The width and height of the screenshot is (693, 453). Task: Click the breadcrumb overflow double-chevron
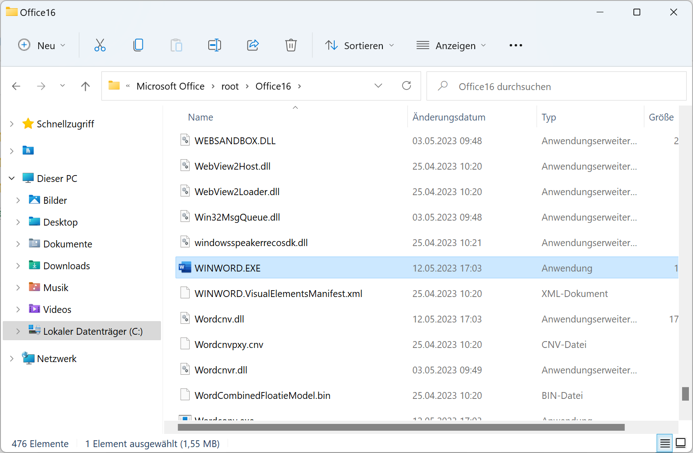coord(128,86)
